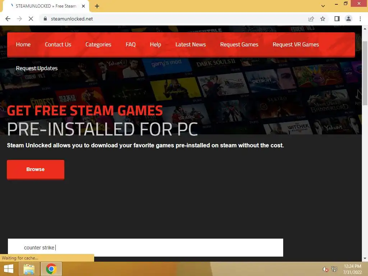Open Request VR Games link

coord(296,45)
